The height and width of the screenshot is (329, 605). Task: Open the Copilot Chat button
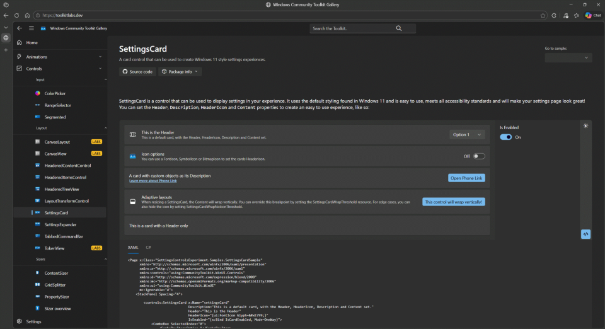[593, 15]
